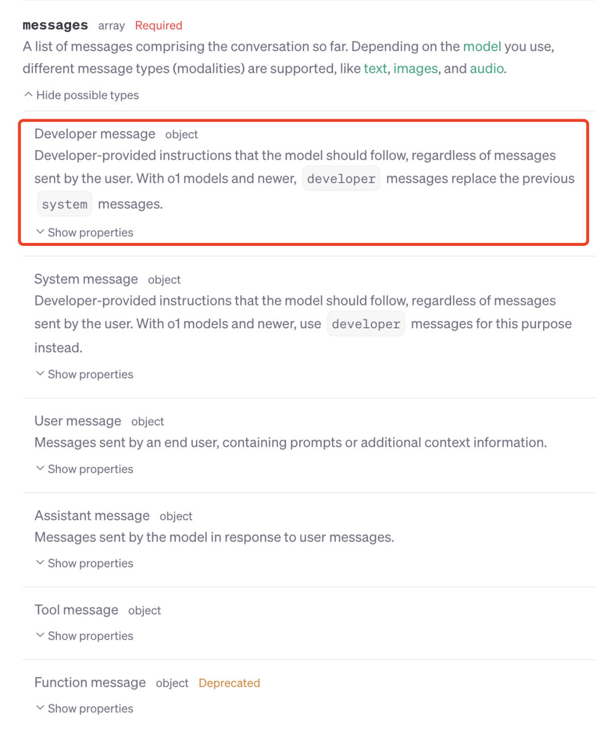
Task: Collapse the Hide possible types toggle
Action: [82, 95]
